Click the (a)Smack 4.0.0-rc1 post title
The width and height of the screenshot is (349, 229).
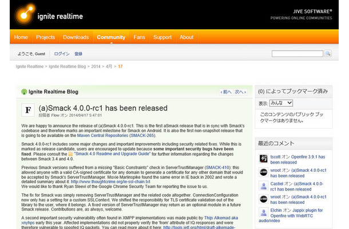pyautogui.click(x=103, y=108)
